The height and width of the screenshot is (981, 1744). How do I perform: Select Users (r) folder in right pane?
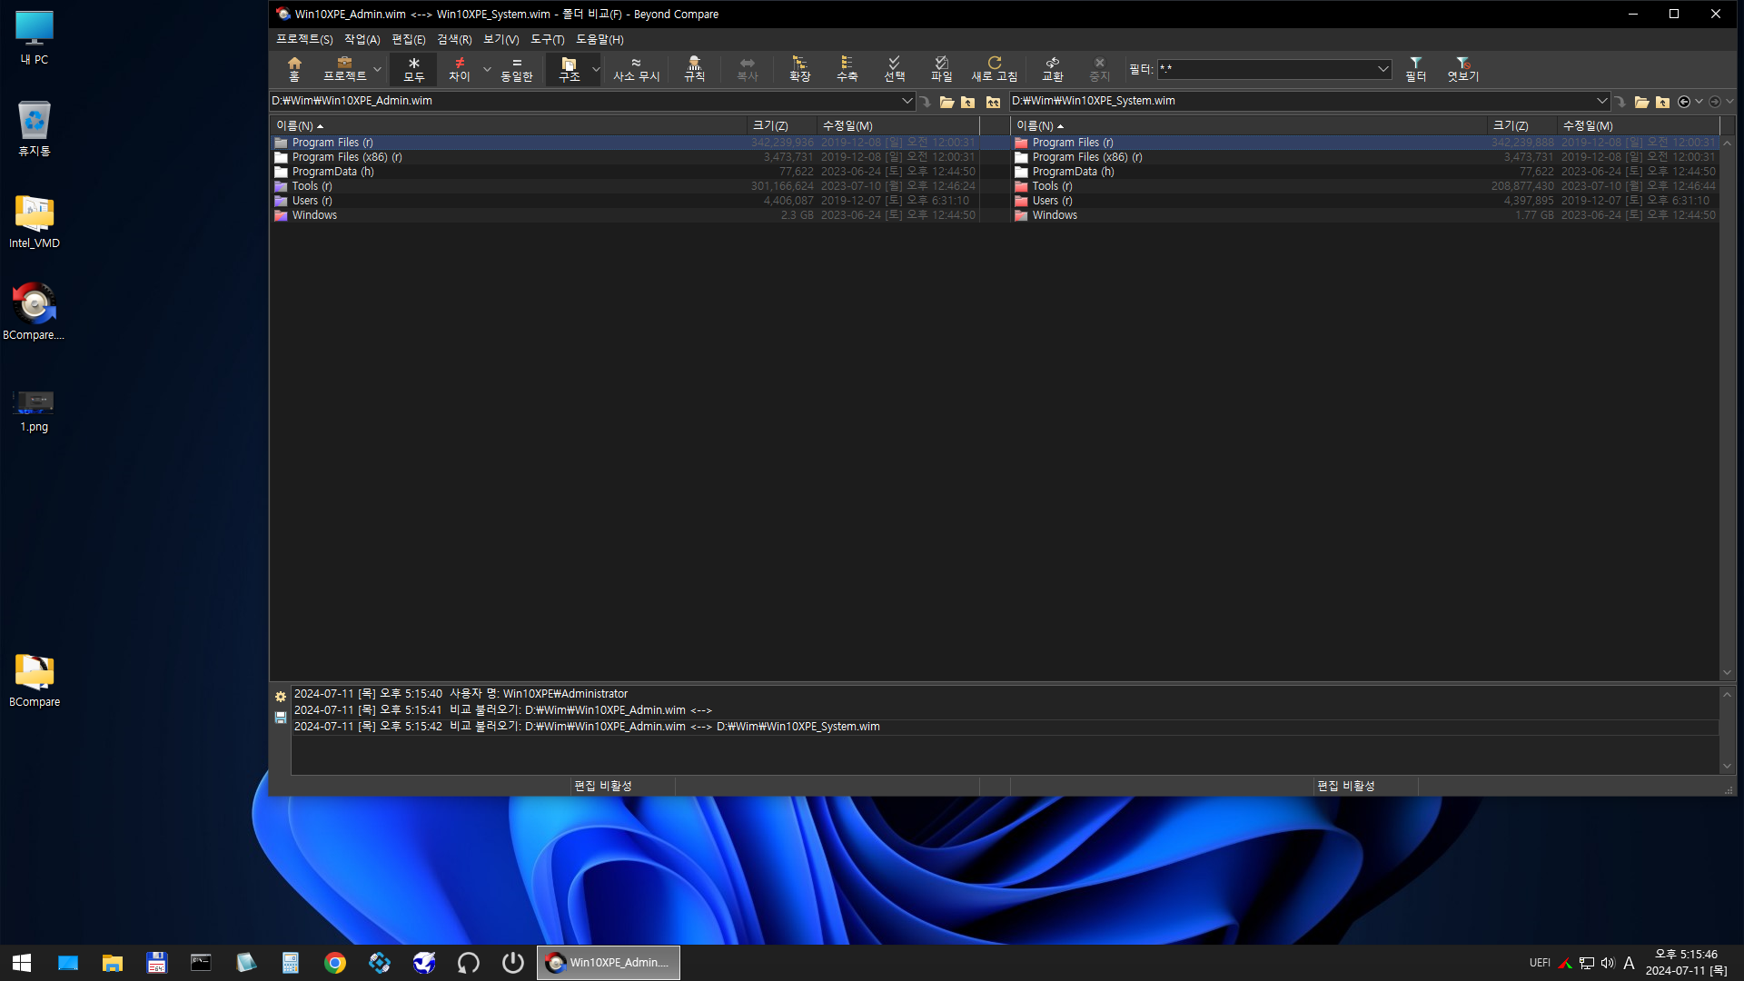(x=1365, y=201)
